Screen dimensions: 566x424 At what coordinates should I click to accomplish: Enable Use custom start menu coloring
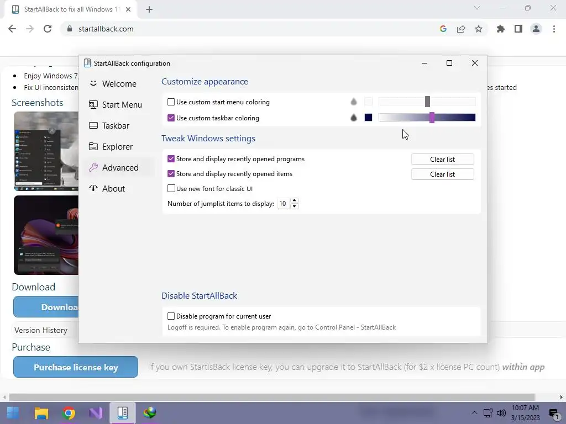click(171, 102)
